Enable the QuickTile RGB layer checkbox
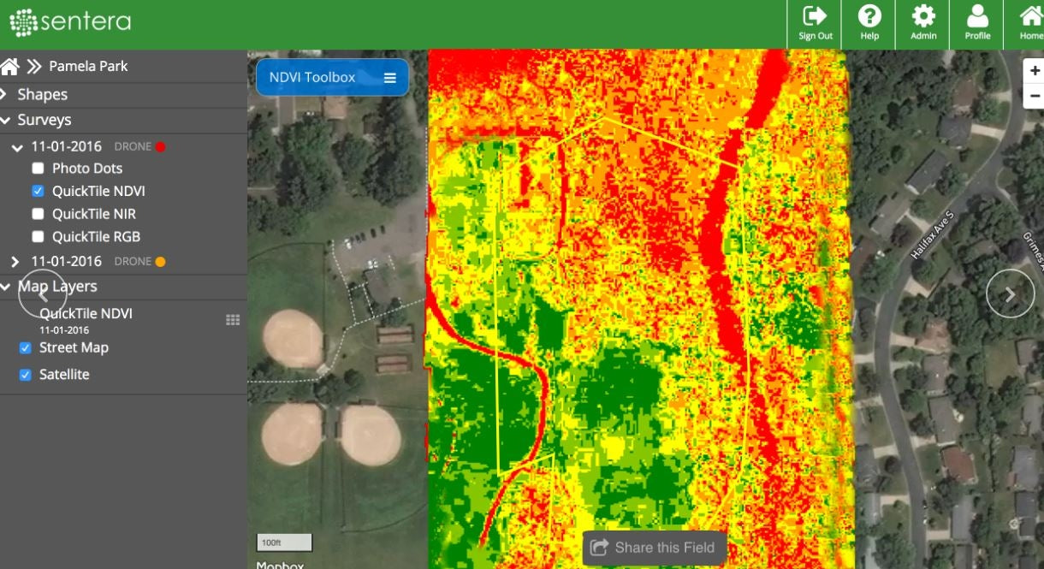1044x569 pixels. (x=38, y=237)
